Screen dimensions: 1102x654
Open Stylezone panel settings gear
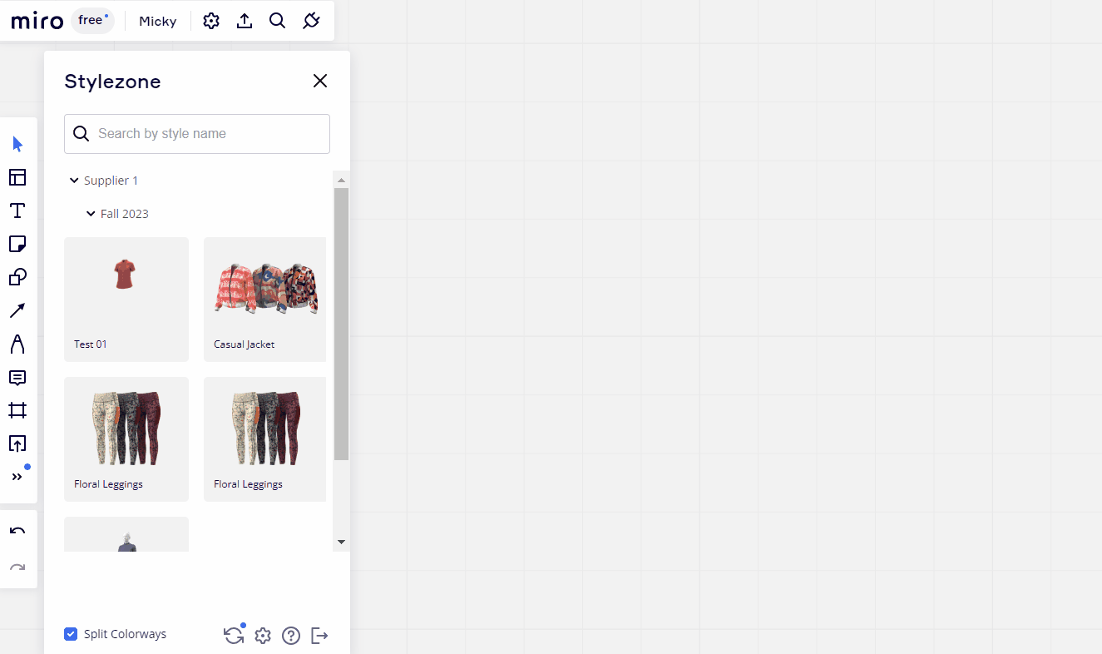point(263,636)
